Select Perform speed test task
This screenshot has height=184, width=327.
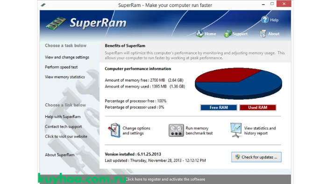click(x=61, y=67)
